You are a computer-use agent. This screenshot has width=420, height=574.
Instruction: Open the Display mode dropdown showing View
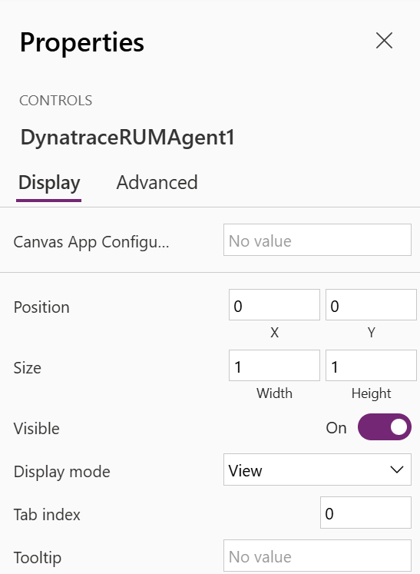(x=317, y=469)
